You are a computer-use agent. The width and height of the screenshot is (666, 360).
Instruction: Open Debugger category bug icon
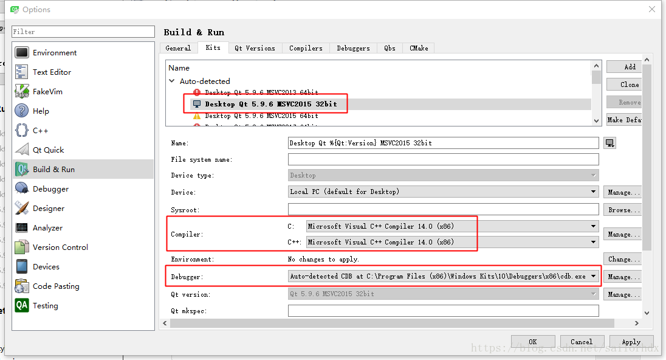point(22,189)
